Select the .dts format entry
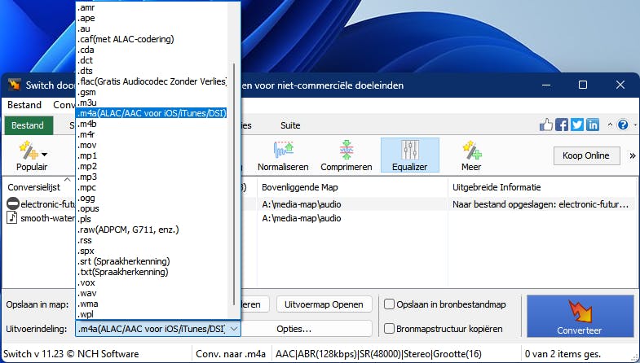640x363 pixels. tap(152, 71)
